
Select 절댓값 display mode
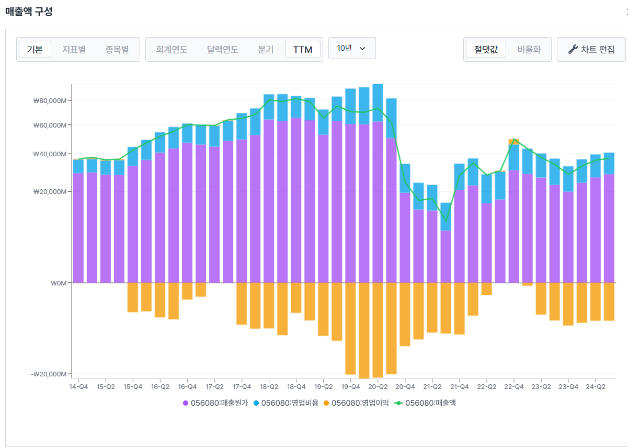(x=486, y=49)
